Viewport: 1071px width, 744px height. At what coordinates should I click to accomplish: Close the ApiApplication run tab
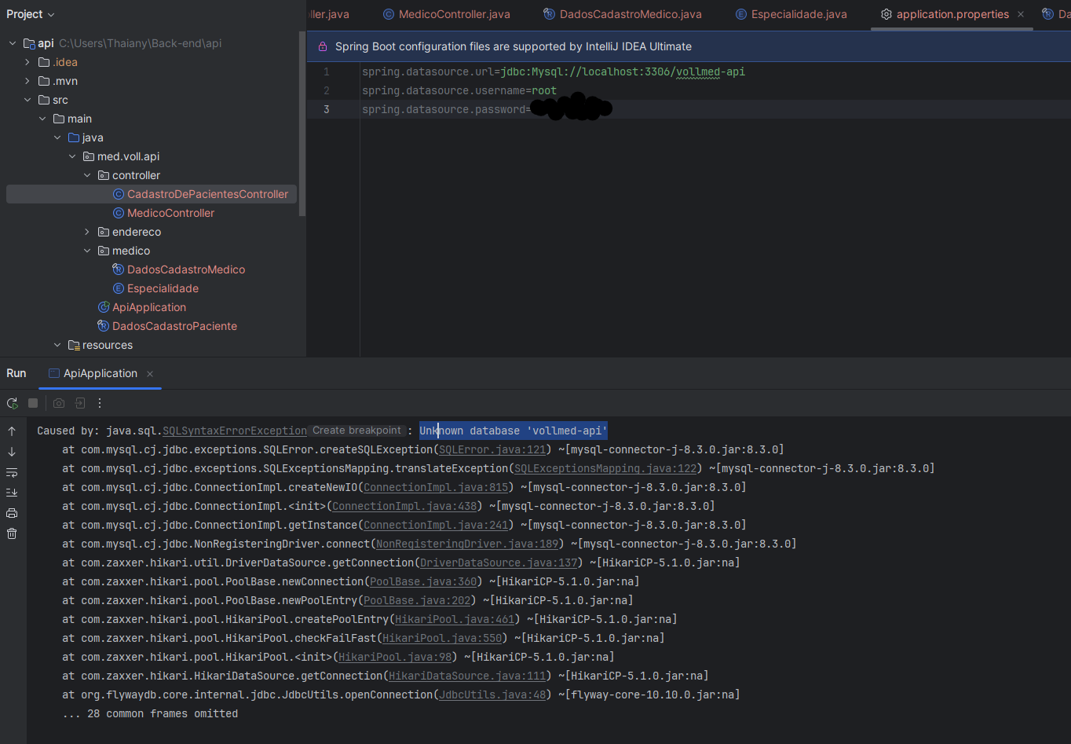coord(150,374)
